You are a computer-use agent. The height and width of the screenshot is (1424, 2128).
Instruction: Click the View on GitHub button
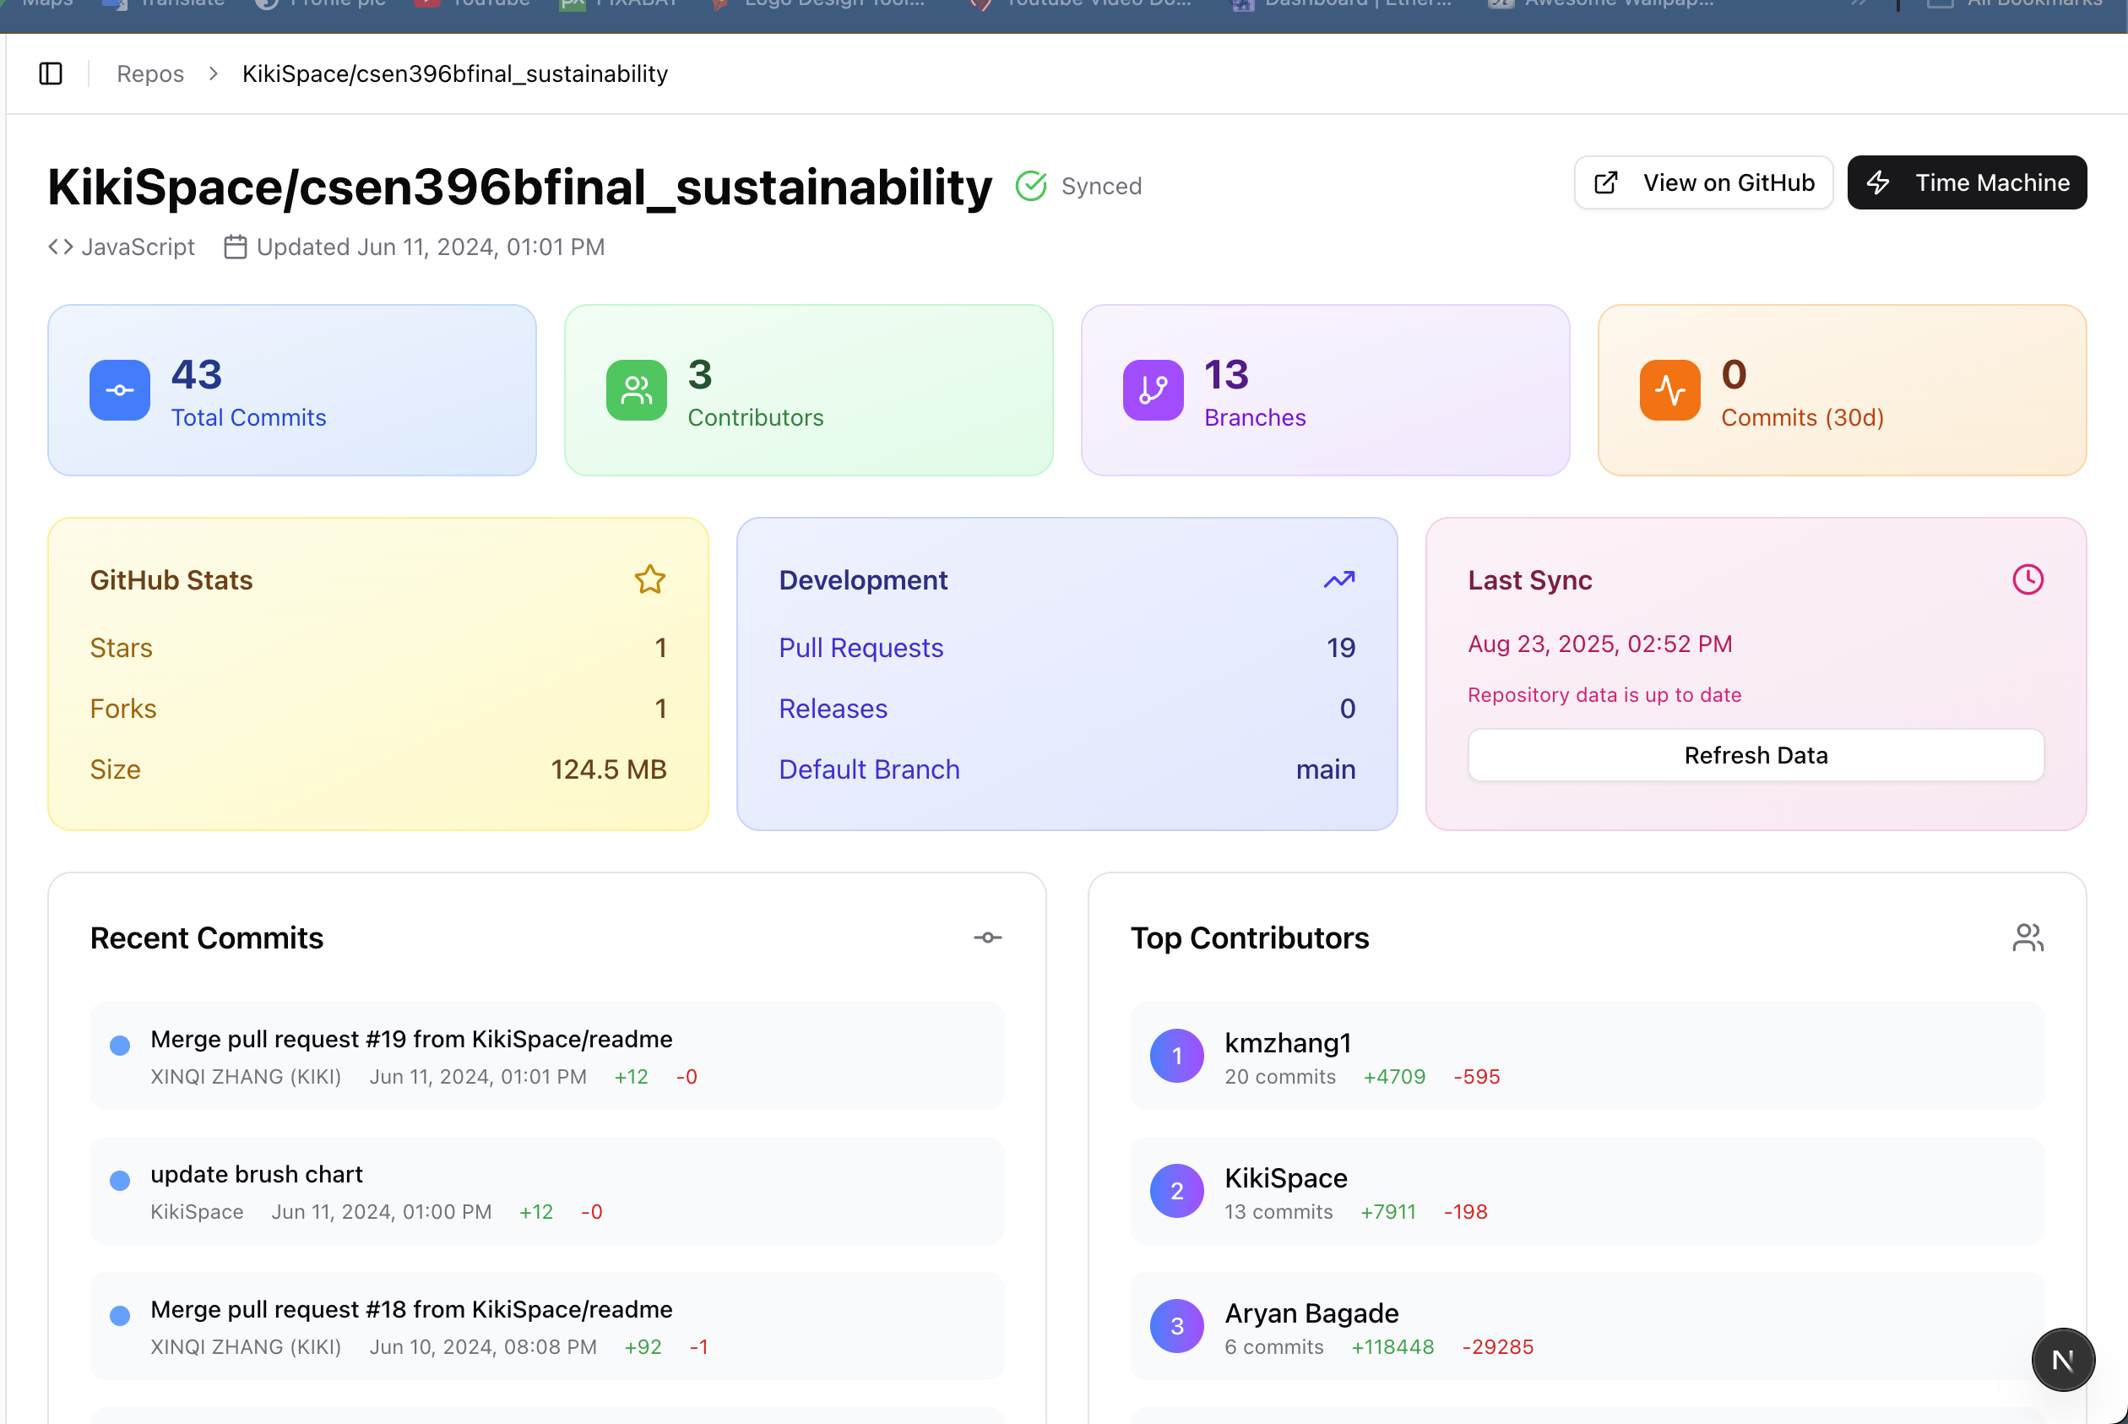[x=1703, y=182]
